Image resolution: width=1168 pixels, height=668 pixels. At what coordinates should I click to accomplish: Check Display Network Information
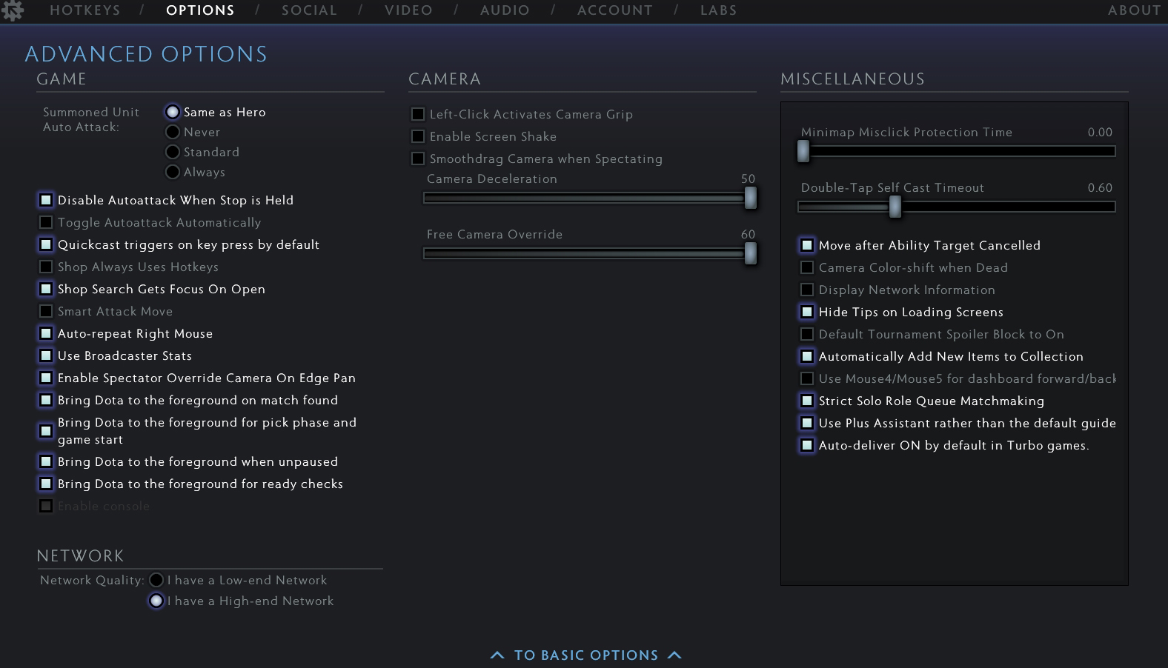pyautogui.click(x=807, y=290)
